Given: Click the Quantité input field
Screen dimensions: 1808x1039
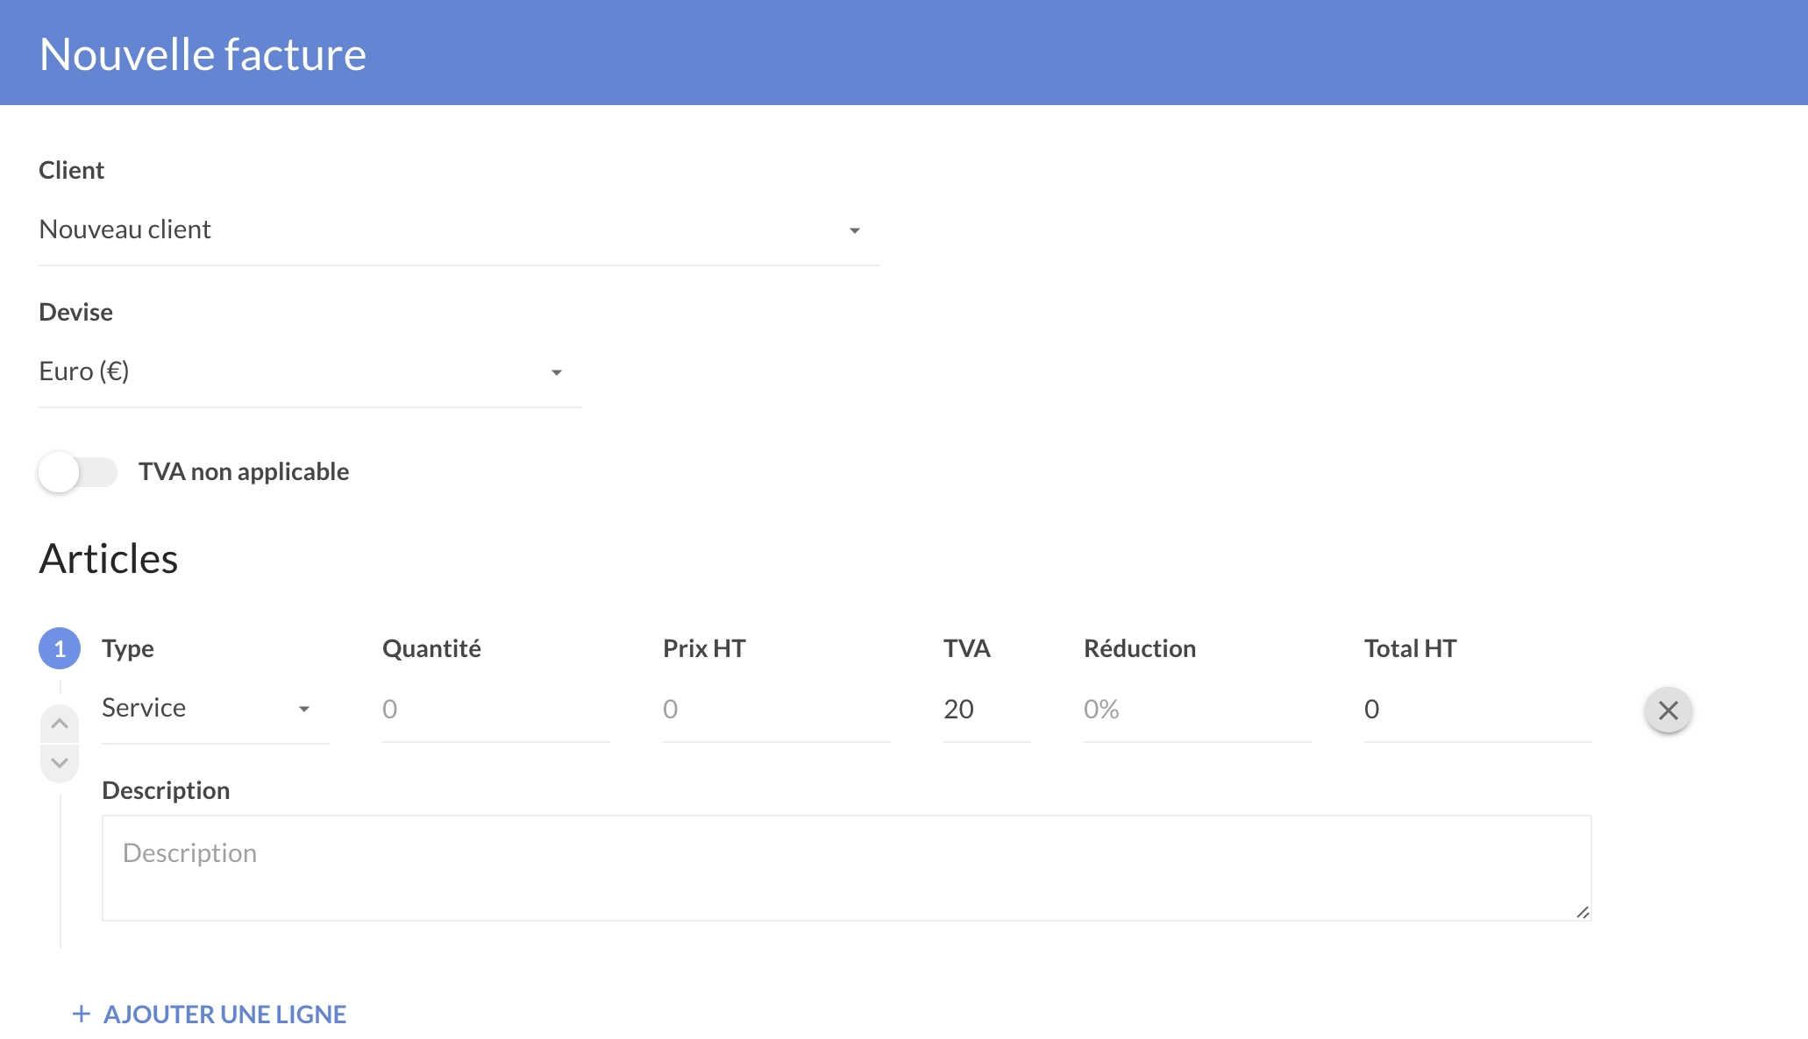Looking at the screenshot, I should (x=495, y=709).
